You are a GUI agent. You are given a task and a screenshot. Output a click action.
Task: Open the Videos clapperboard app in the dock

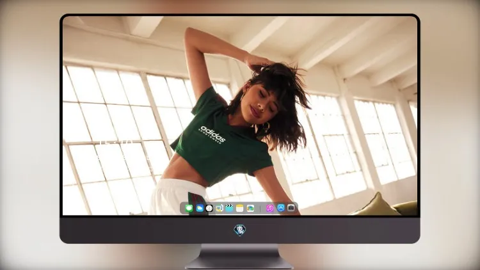coord(229,208)
